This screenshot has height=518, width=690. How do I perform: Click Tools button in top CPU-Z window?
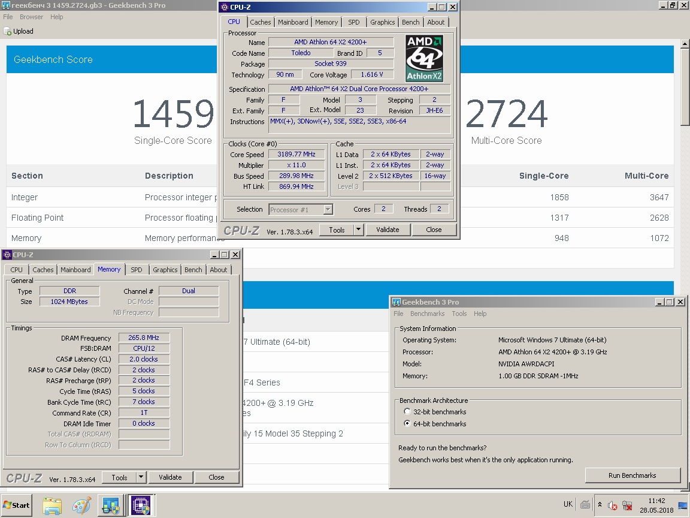tap(337, 230)
